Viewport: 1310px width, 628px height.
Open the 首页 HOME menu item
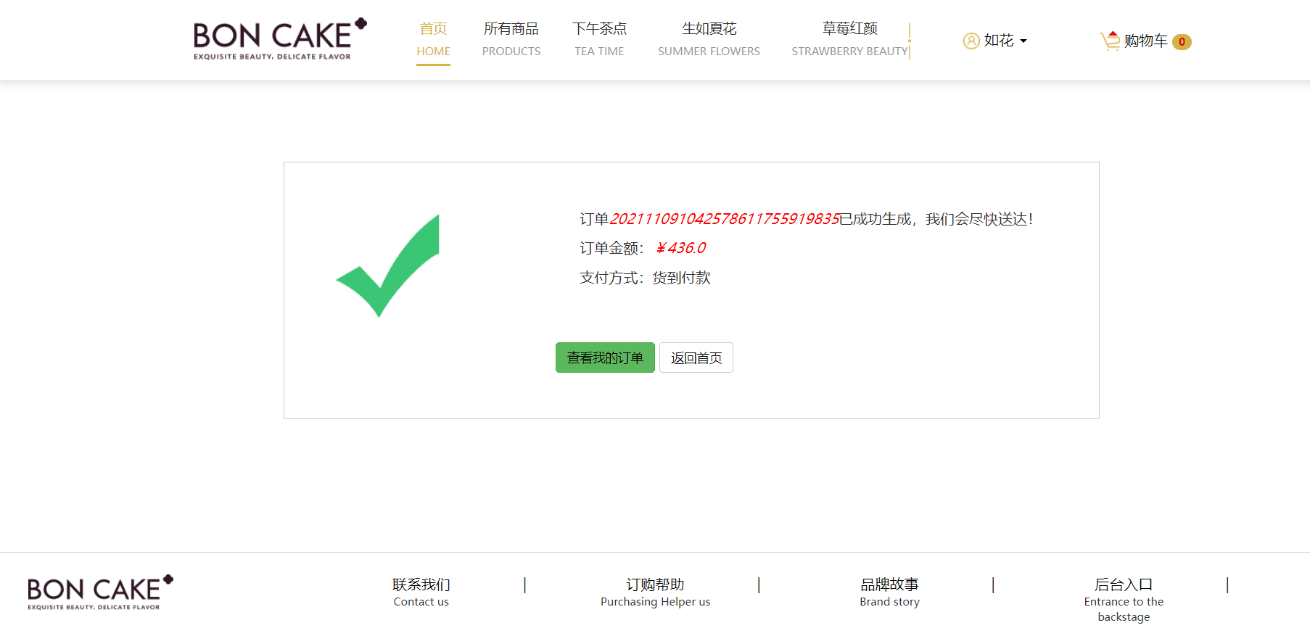pos(433,39)
